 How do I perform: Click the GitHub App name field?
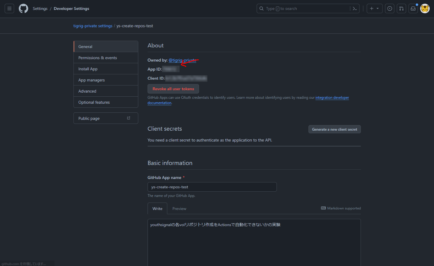[212, 187]
